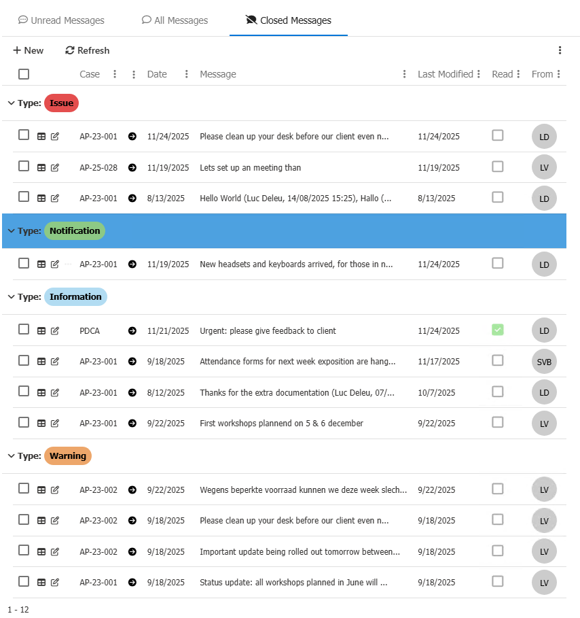Open grid icon for 'Attendance forms' row
Image resolution: width=580 pixels, height=618 pixels.
tap(41, 362)
